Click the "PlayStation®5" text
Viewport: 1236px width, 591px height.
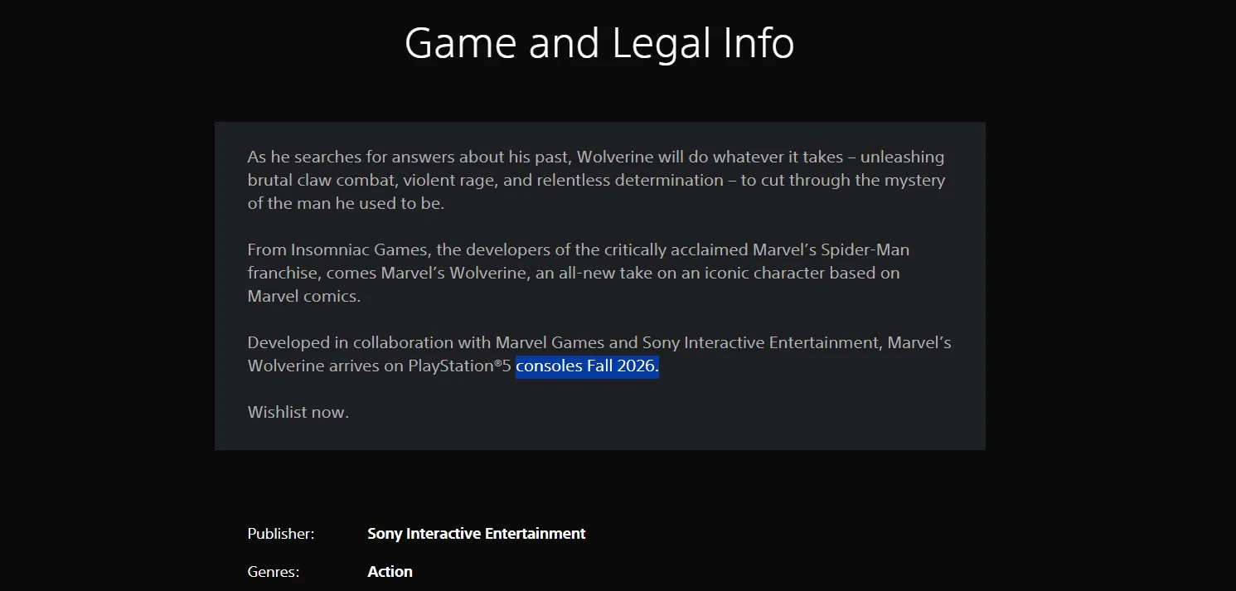tap(458, 366)
